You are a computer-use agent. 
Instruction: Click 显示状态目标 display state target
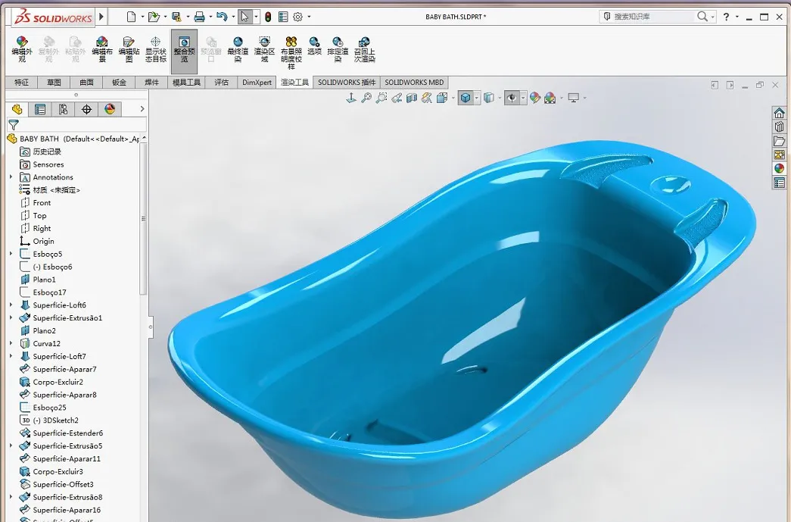[155, 49]
